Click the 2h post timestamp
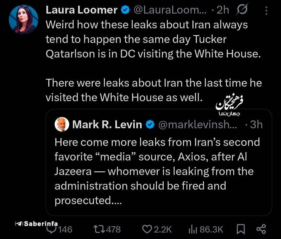This screenshot has width=281, height=239. click(223, 10)
